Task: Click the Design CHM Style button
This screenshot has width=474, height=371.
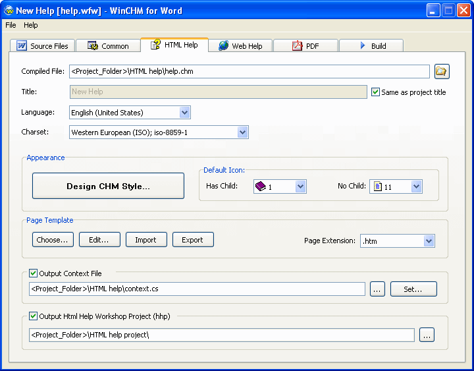Action: coord(108,186)
